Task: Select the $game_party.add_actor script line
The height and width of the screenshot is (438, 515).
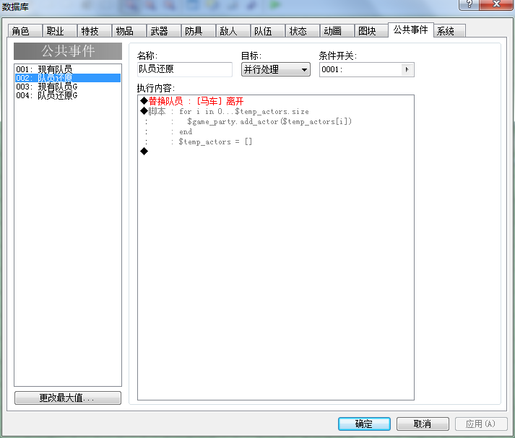Action: 276,122
